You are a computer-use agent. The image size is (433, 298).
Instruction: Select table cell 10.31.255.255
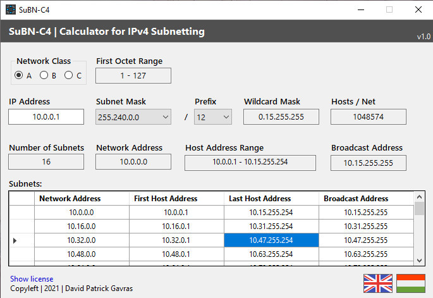coord(366,227)
